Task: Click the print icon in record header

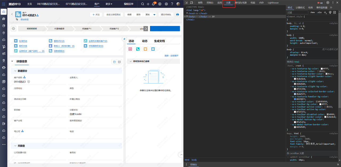Action: 177,15
